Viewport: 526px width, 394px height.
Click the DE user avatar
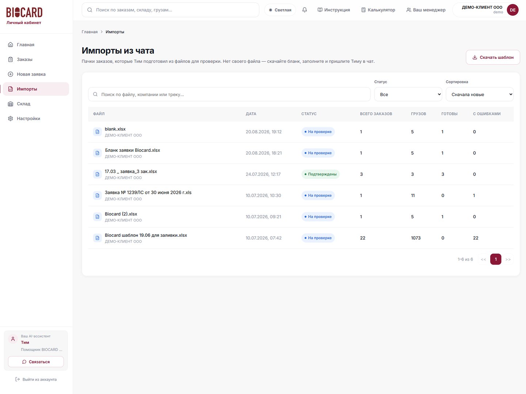(x=512, y=10)
